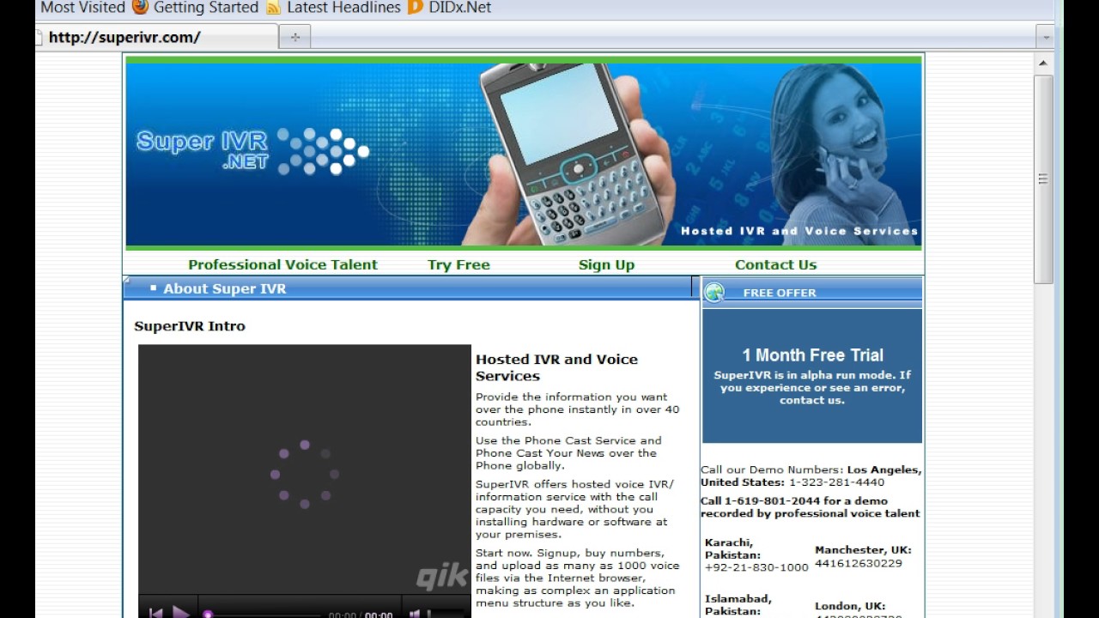Click the SuperIVR Intro title
This screenshot has width=1099, height=618.
point(190,326)
